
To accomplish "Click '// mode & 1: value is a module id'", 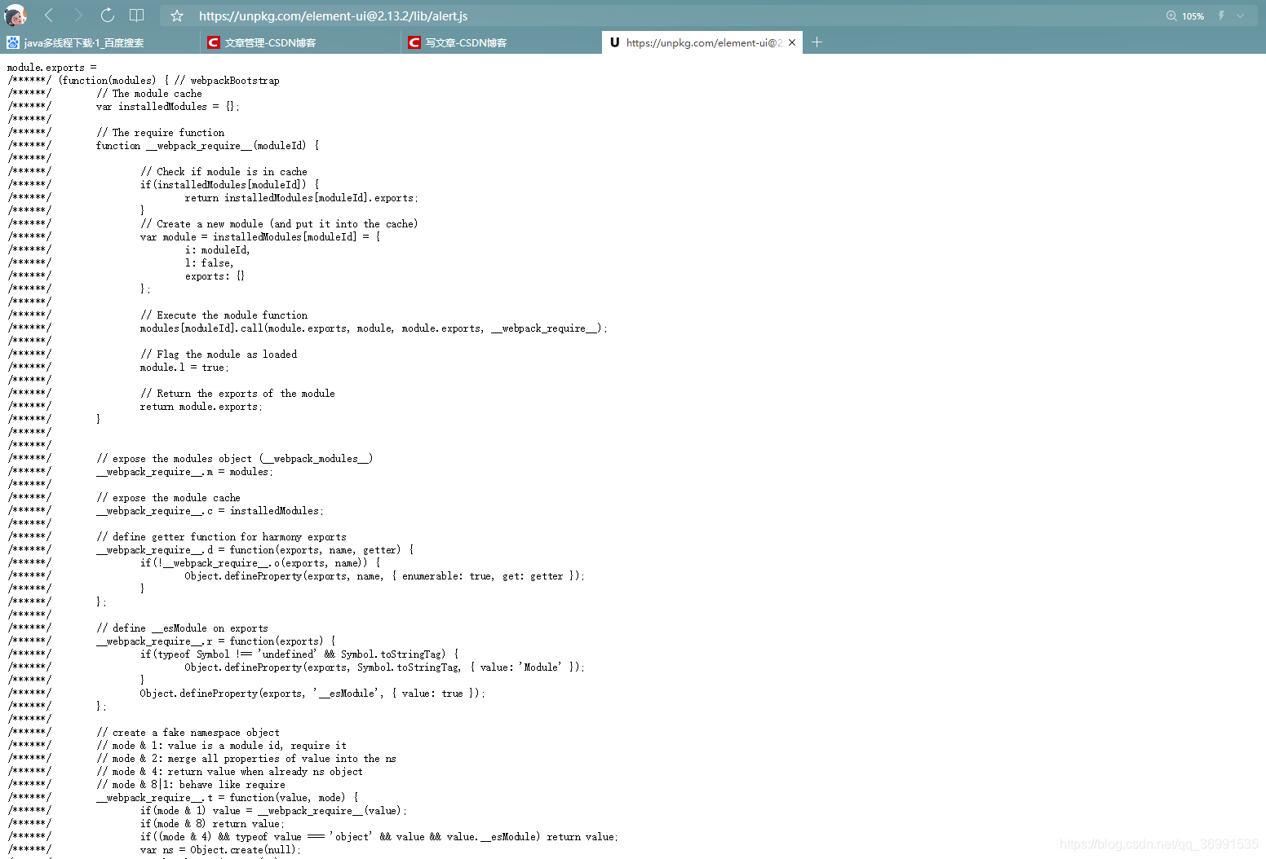I will (222, 746).
